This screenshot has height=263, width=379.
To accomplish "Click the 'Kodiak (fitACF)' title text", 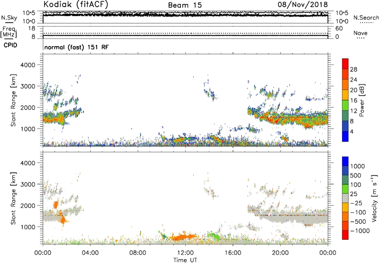I will click(x=76, y=4).
